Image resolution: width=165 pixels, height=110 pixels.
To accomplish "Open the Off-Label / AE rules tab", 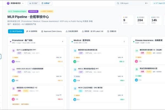I will coord(93,31).
